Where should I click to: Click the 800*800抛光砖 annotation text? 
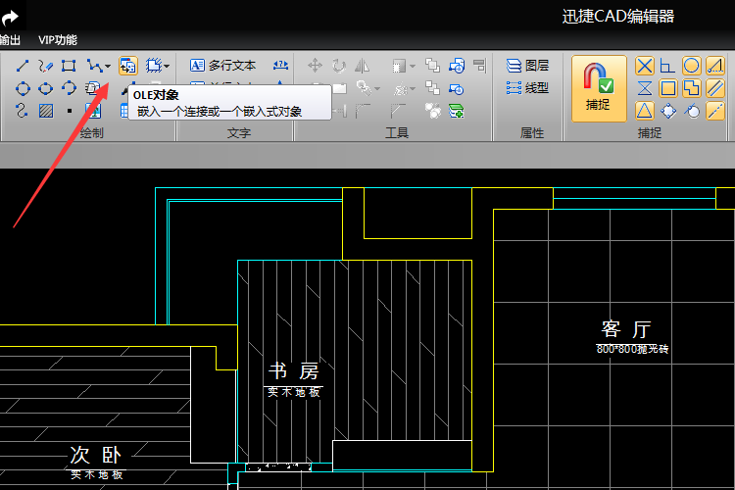tap(632, 349)
